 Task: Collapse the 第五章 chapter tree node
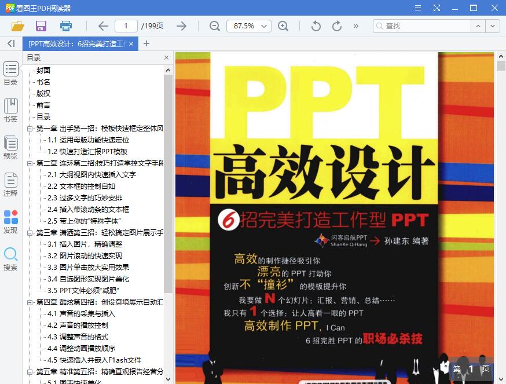click(x=30, y=372)
